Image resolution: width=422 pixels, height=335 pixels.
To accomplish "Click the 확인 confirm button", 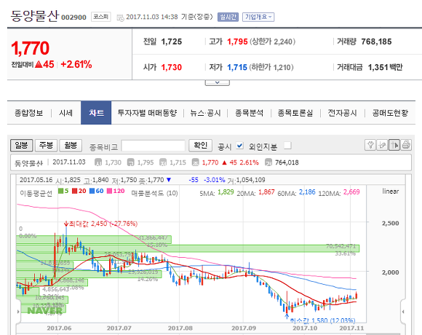I will [201, 145].
